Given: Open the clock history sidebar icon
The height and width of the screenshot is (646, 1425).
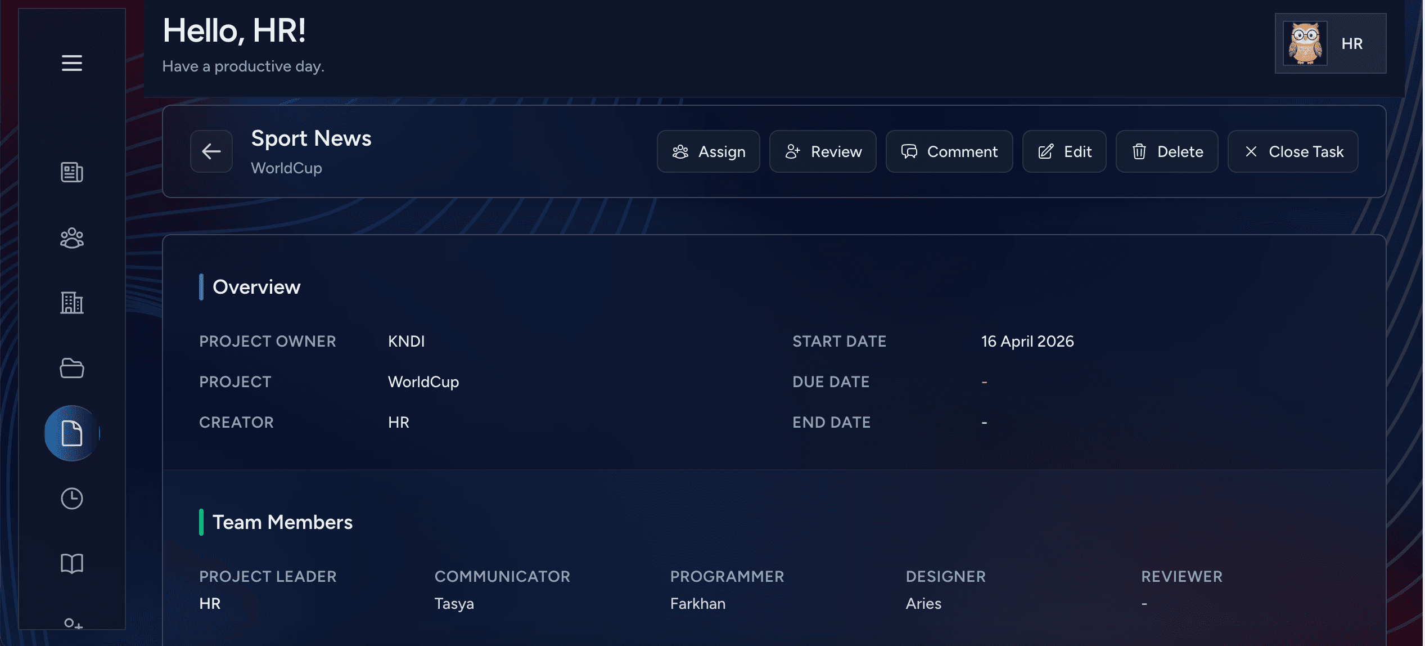Looking at the screenshot, I should pyautogui.click(x=72, y=499).
